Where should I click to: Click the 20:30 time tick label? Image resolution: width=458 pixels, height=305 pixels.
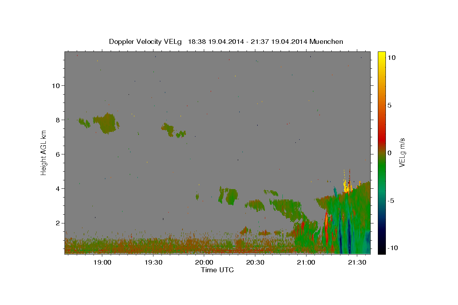tap(255, 263)
